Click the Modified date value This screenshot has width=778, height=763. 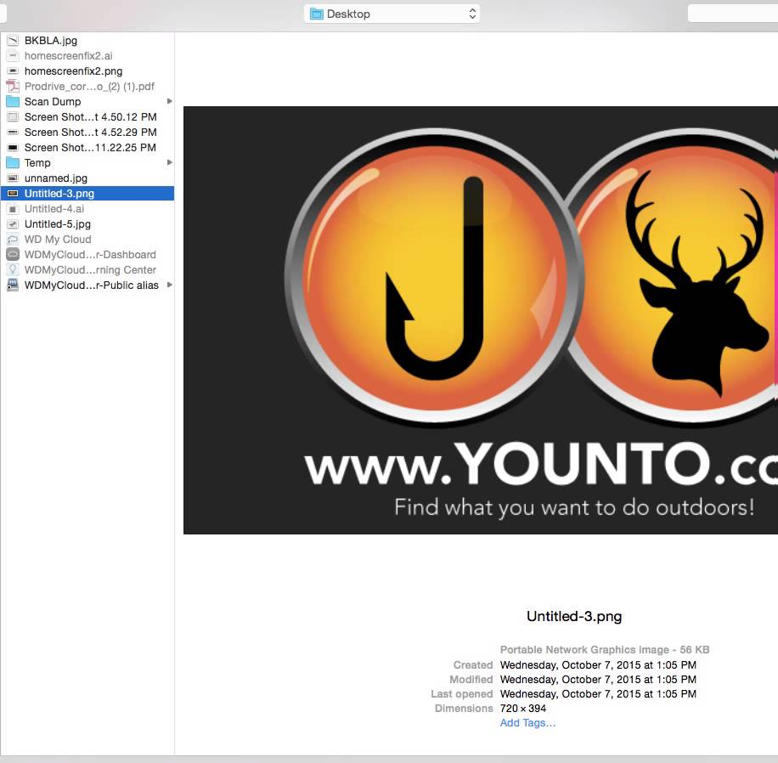598,680
